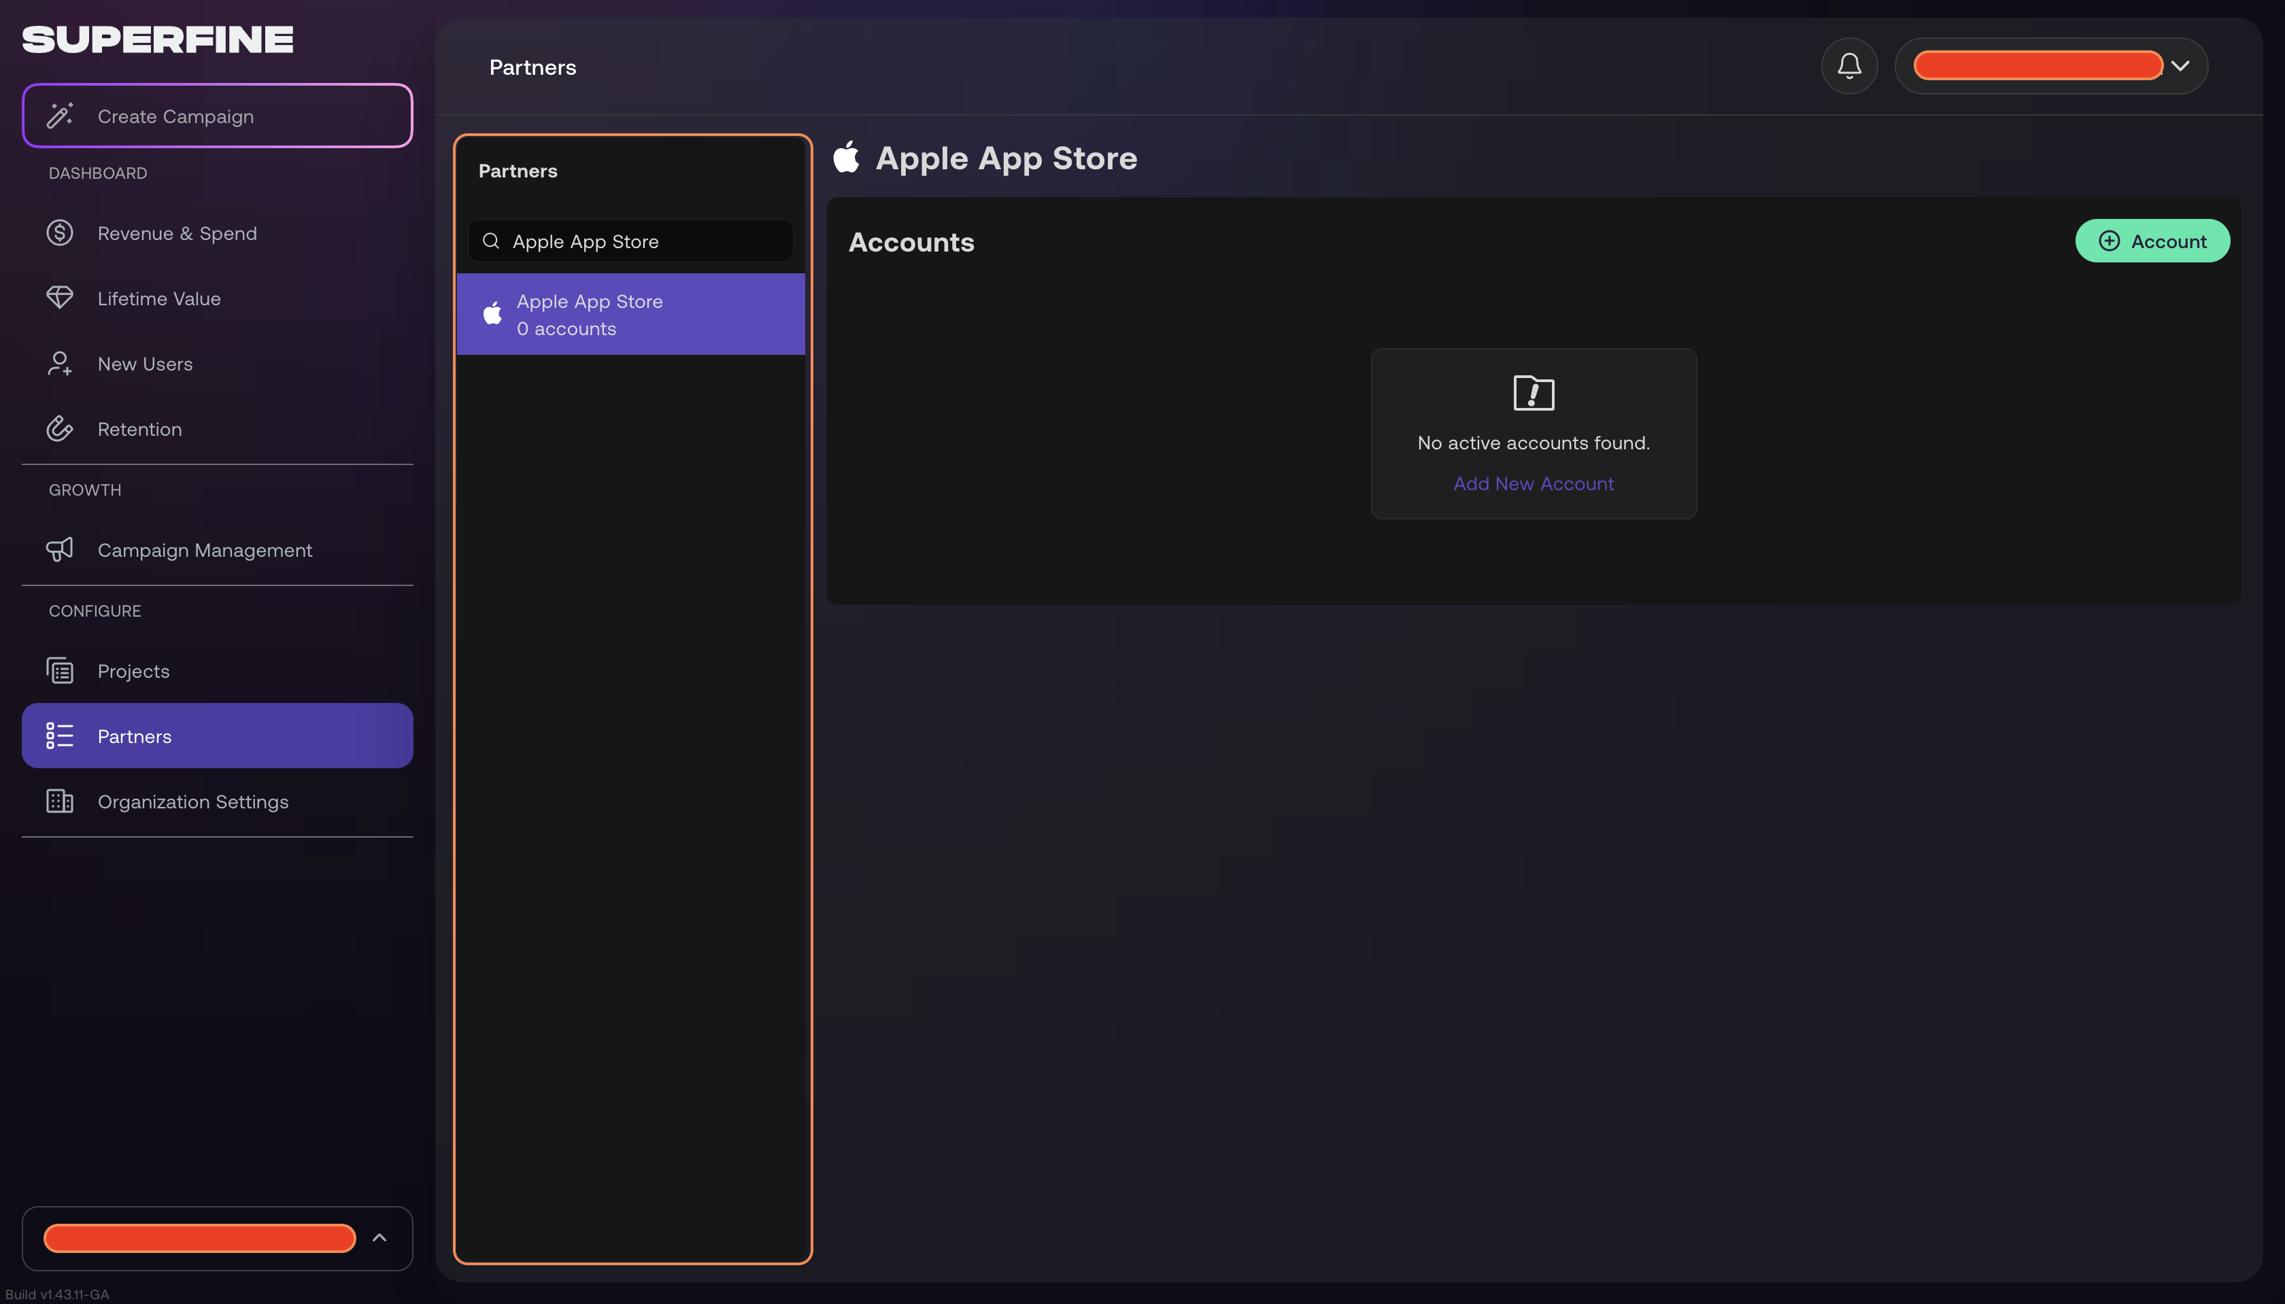Image resolution: width=2285 pixels, height=1304 pixels.
Task: Click the folder warning icon in empty state
Action: pyautogui.click(x=1534, y=393)
